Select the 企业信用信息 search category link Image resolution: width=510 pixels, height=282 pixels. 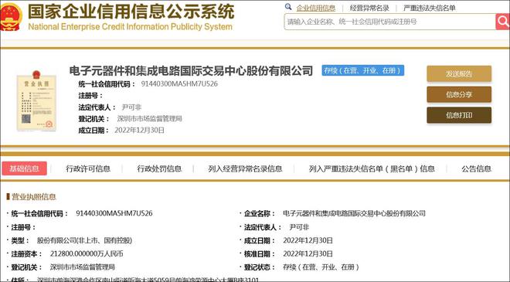[315, 8]
